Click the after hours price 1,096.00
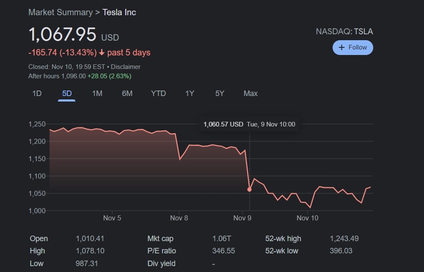Screen dimensions: 424x272 click(x=74, y=76)
